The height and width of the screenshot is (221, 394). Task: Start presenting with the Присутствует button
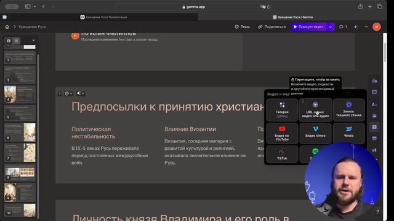(308, 27)
